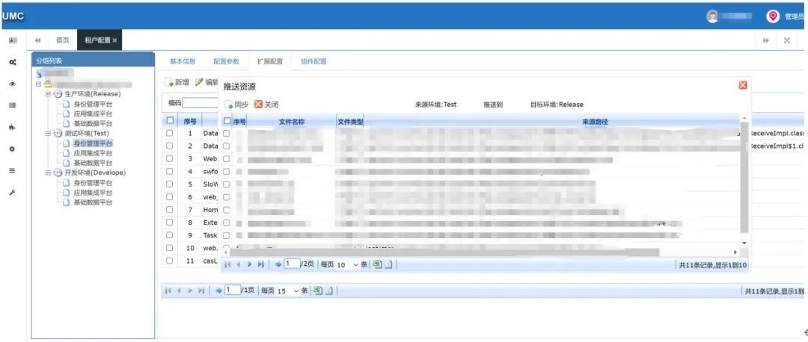Open the table list icon in sidebar
The image size is (808, 342).
point(13,105)
